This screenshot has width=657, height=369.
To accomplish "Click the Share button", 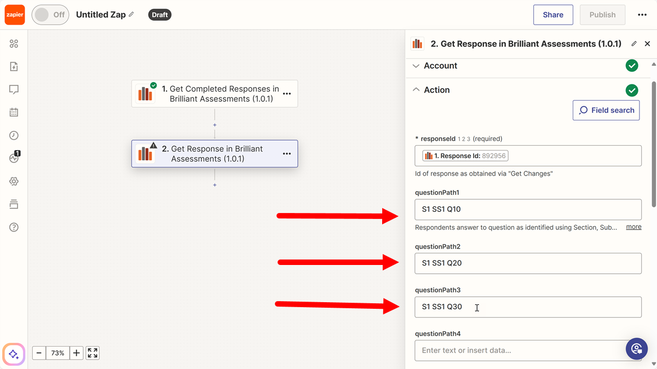I will (x=553, y=15).
